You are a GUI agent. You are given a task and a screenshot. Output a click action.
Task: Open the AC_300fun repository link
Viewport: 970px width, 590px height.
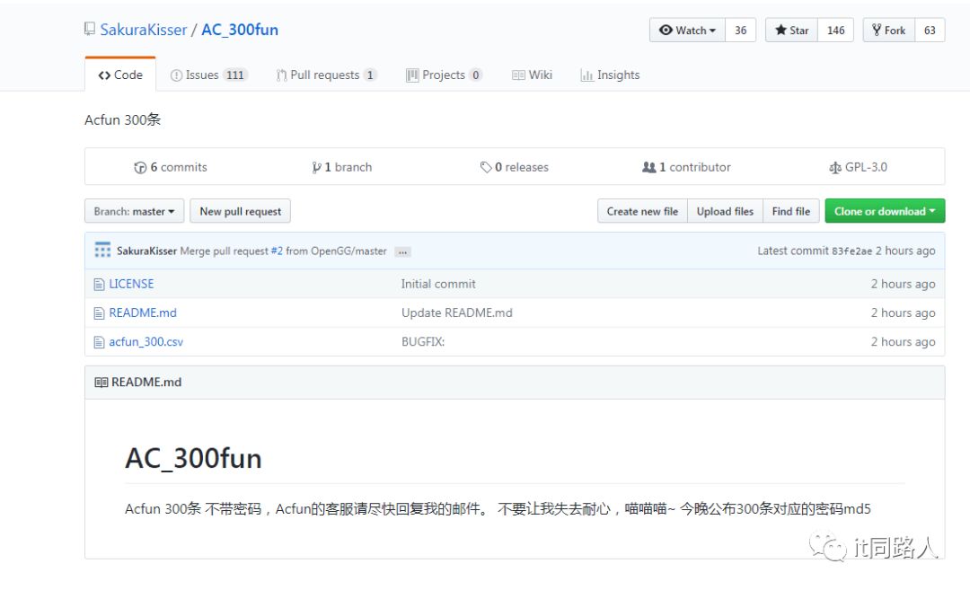point(240,30)
